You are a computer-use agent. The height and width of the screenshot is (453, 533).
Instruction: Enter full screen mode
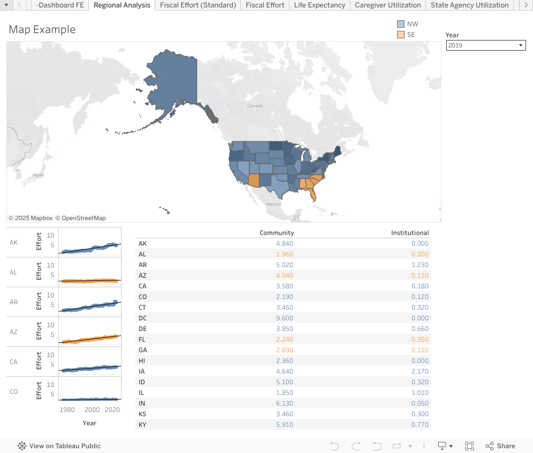(470, 446)
